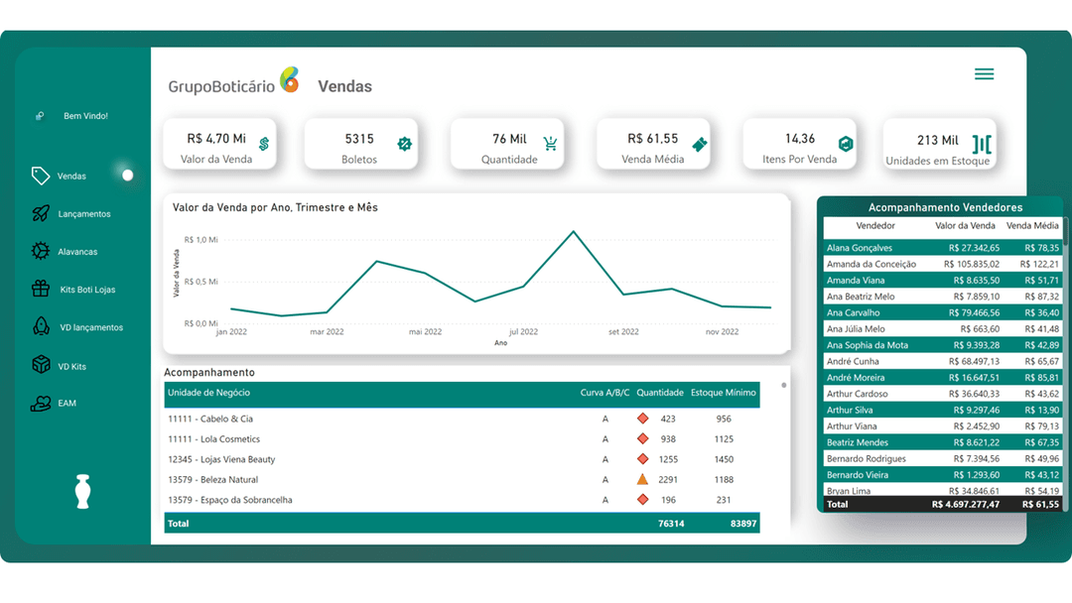Click the line chart peak near Aug 2022

click(x=574, y=231)
